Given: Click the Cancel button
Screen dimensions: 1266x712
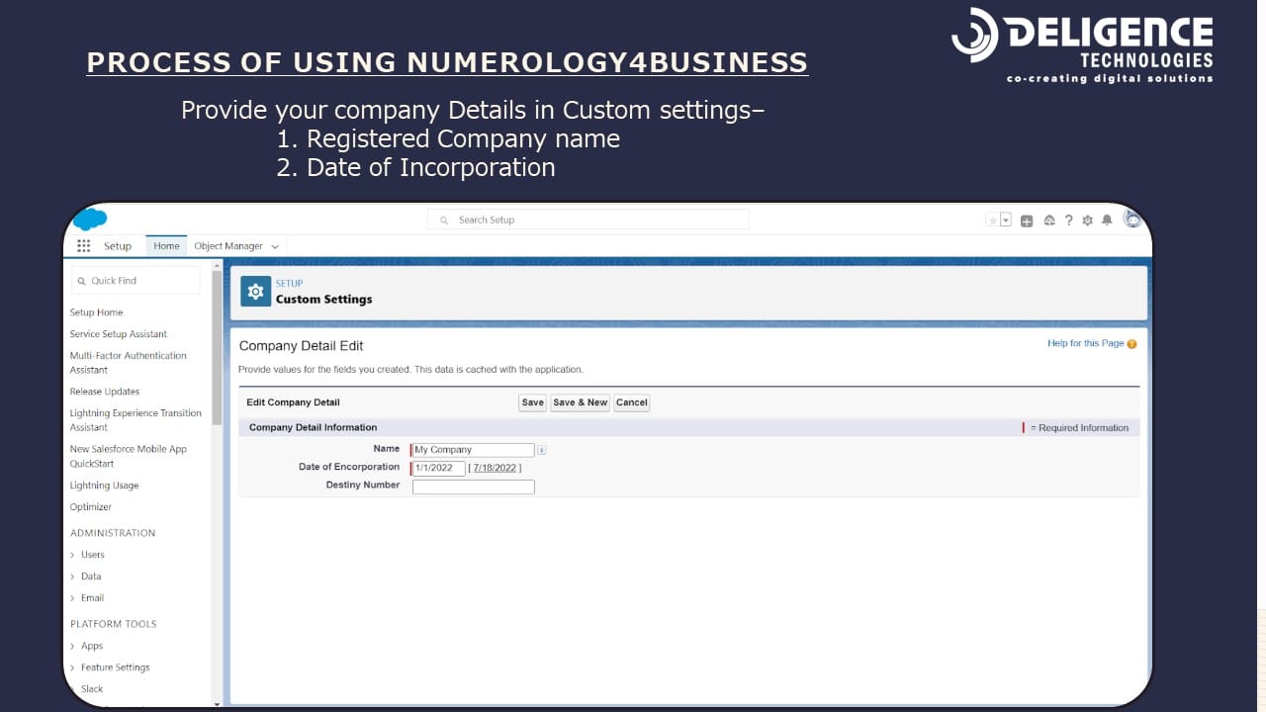Looking at the screenshot, I should pyautogui.click(x=631, y=402).
